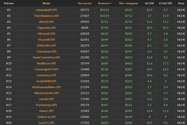Click the bb/100 column header
187x125 pixels.
coord(149,3)
